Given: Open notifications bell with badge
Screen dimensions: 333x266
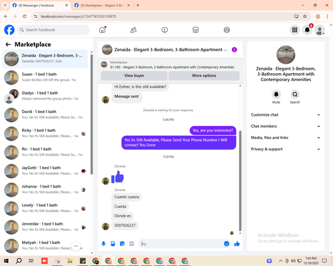Looking at the screenshot, I should [307, 30].
